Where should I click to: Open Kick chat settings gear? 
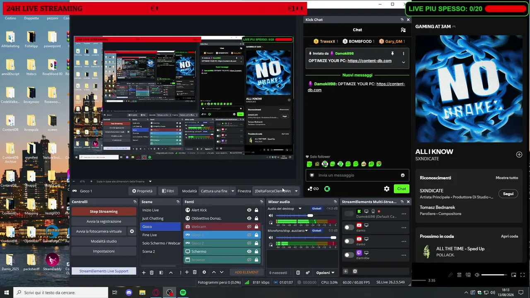point(387,189)
